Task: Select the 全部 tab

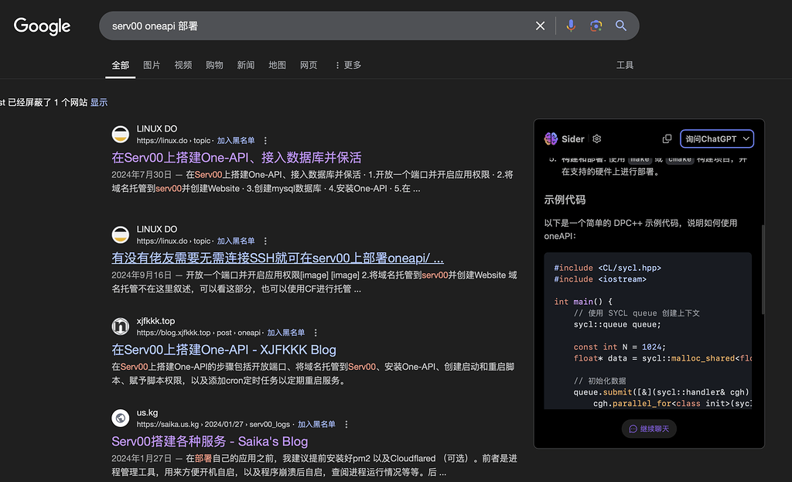Action: click(x=120, y=65)
